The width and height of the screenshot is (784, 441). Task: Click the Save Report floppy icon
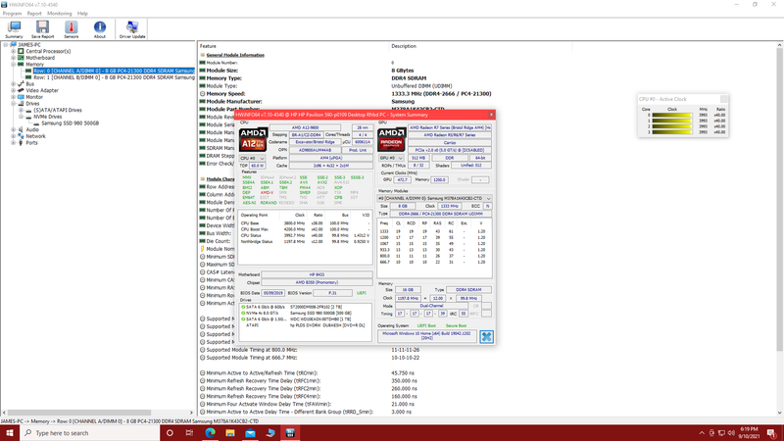42,29
